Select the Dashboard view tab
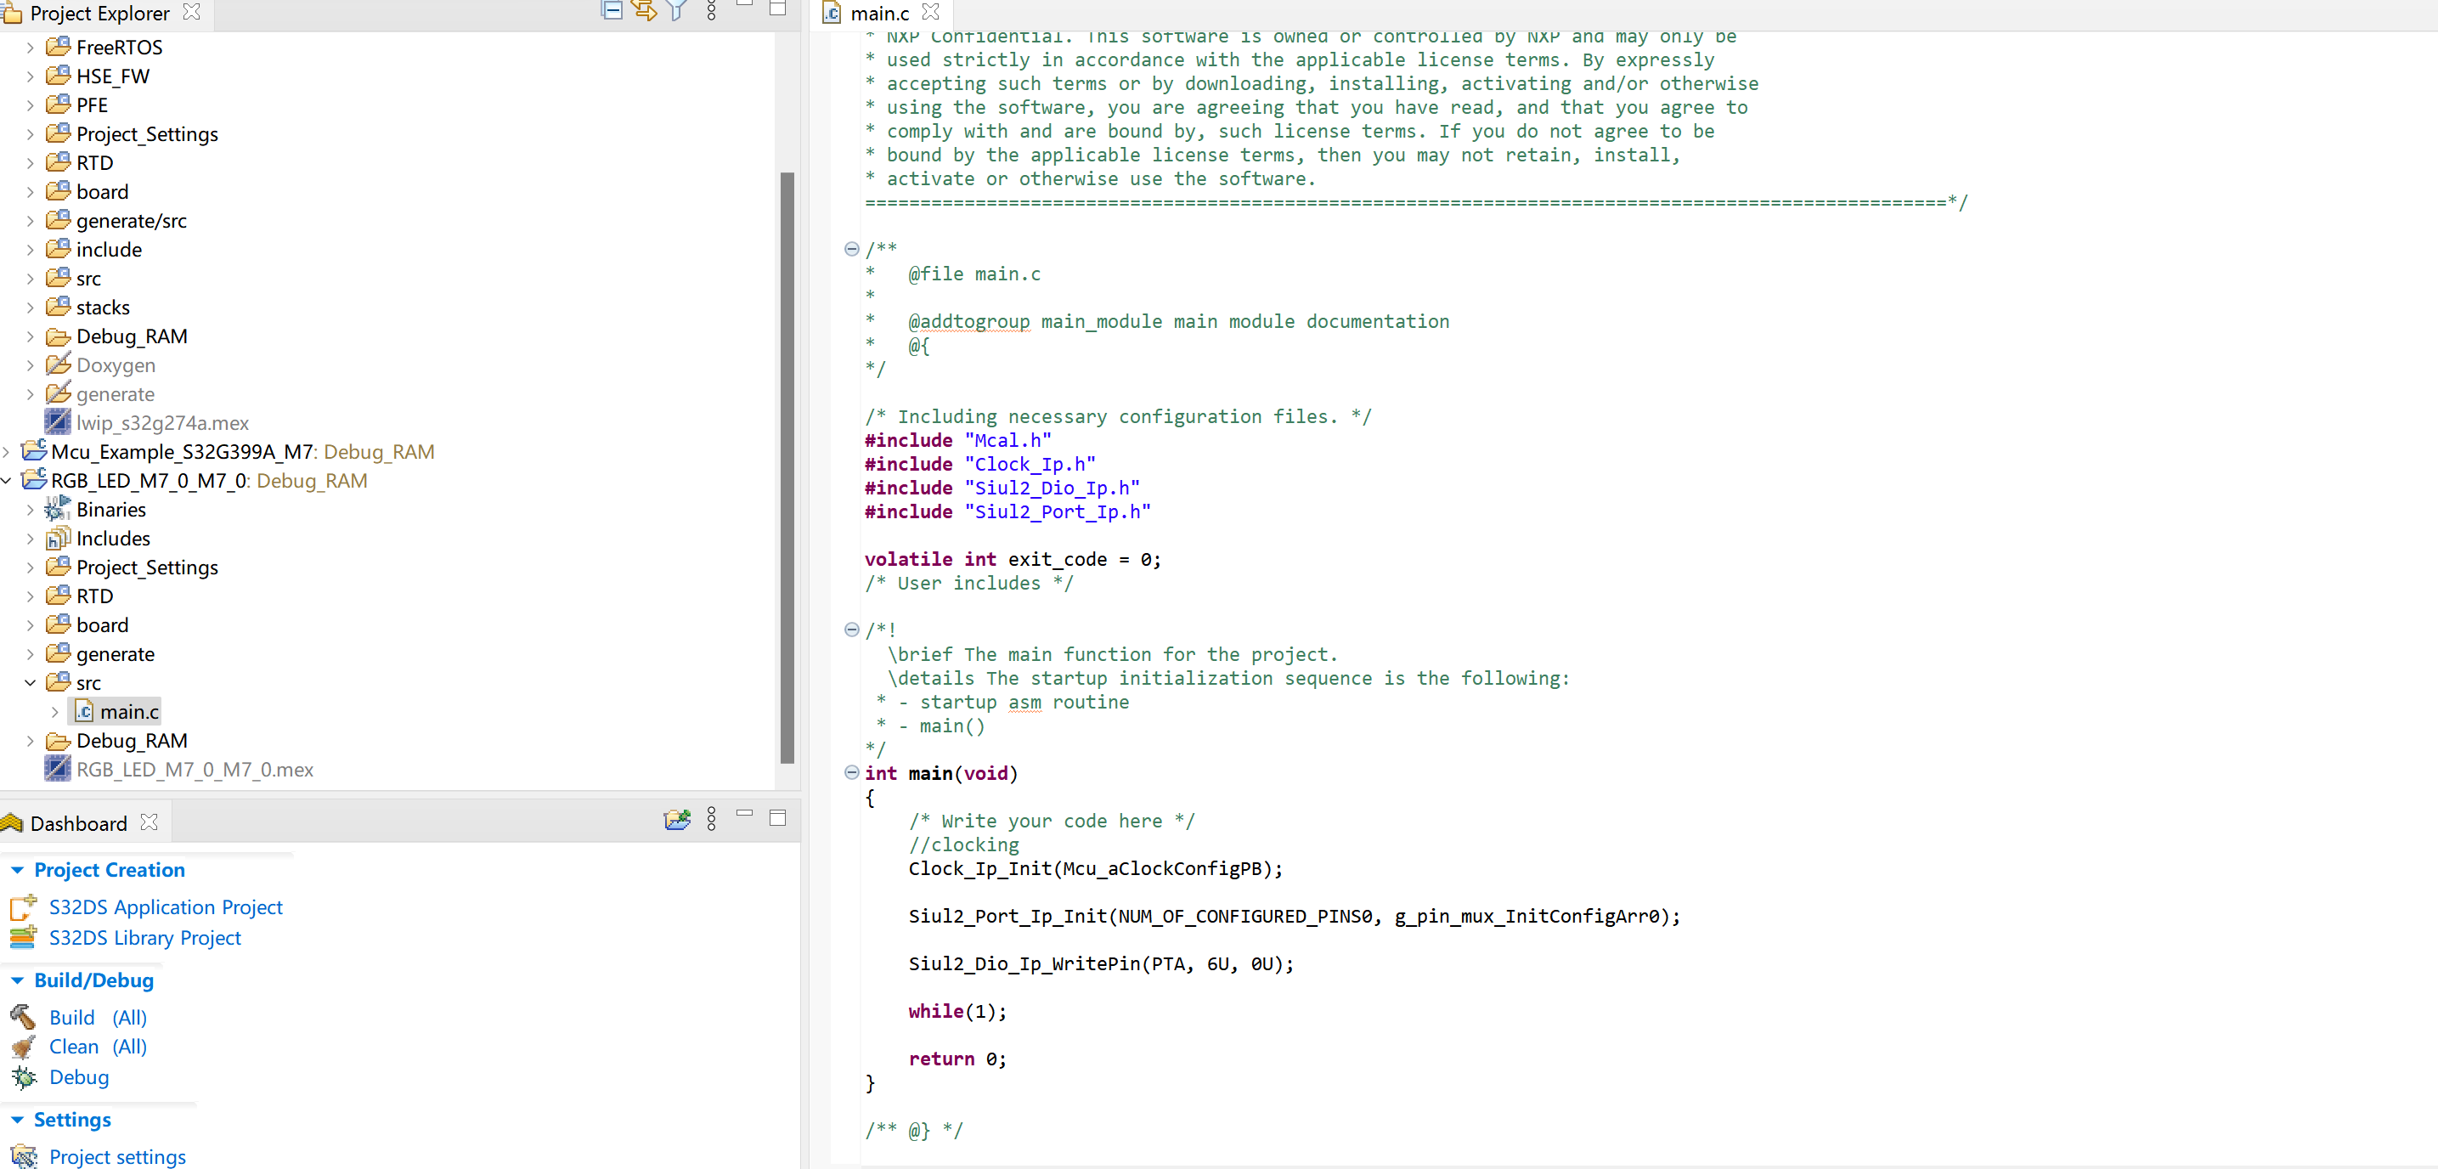Image resolution: width=2438 pixels, height=1169 pixels. click(x=77, y=823)
